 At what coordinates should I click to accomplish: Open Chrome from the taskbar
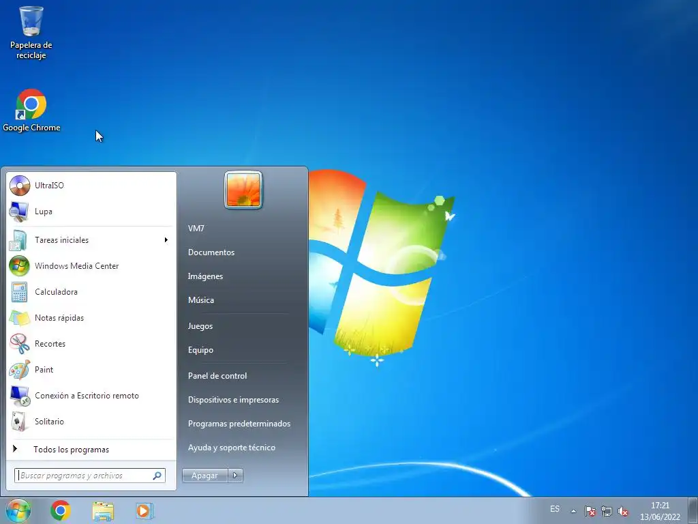tap(61, 510)
